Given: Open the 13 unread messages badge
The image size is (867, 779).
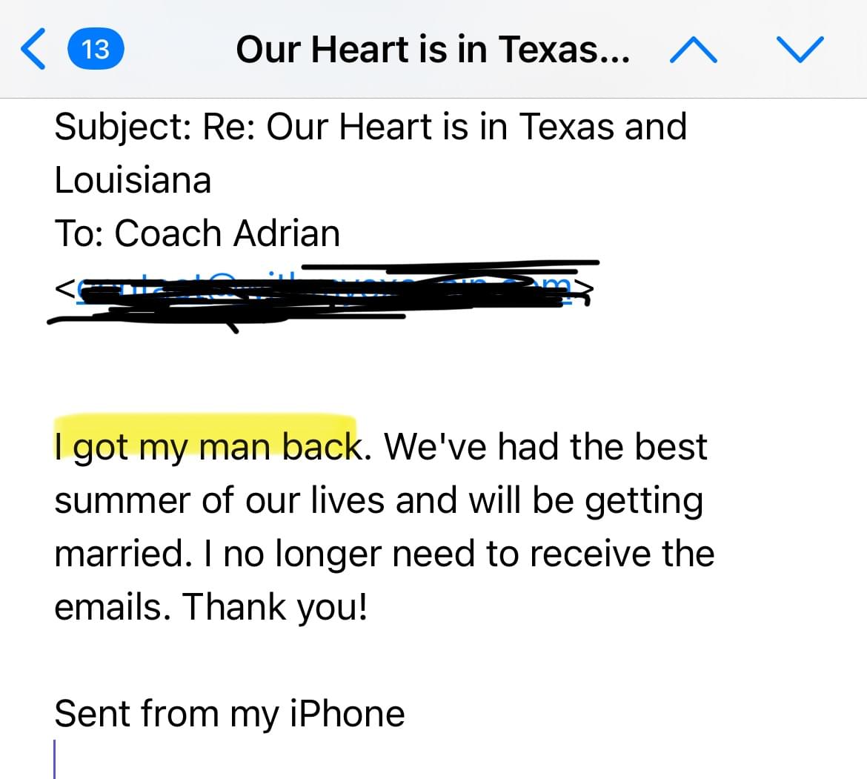Looking at the screenshot, I should click(x=96, y=49).
